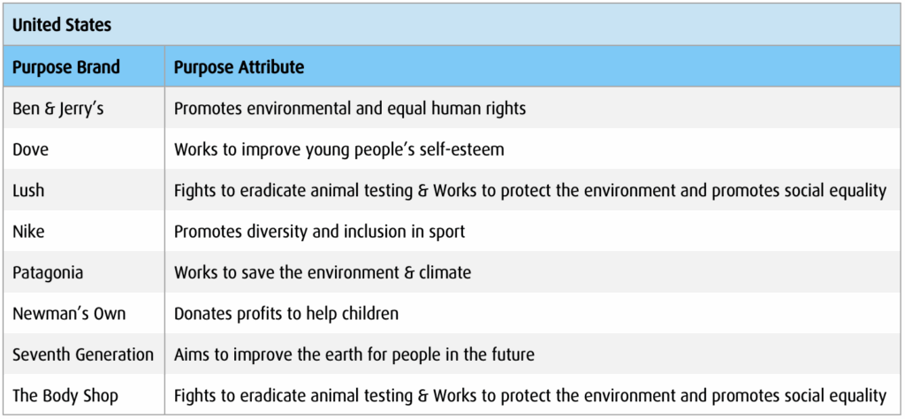Click the purpose attribute in The Body Shop row
The height and width of the screenshot is (419, 905).
[x=530, y=395]
